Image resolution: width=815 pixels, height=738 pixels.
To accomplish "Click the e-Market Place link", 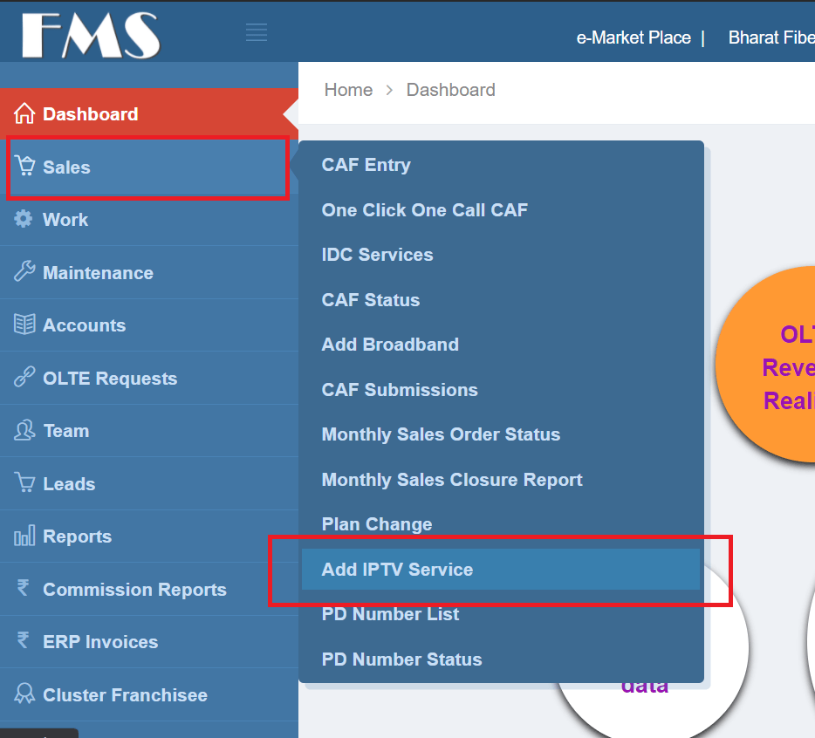I will pyautogui.click(x=634, y=38).
